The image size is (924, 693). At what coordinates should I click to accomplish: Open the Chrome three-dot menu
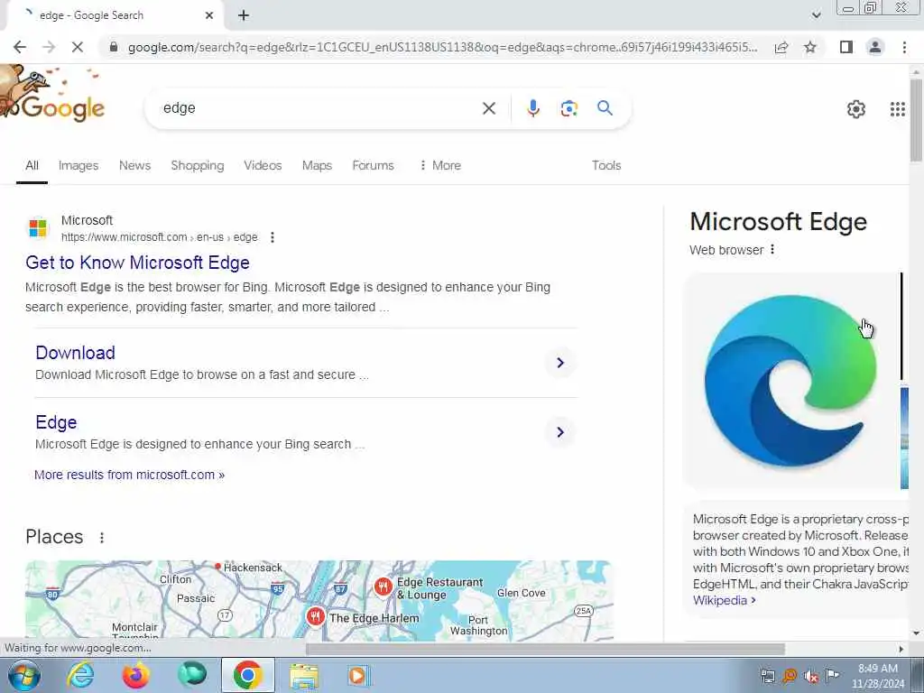click(904, 47)
